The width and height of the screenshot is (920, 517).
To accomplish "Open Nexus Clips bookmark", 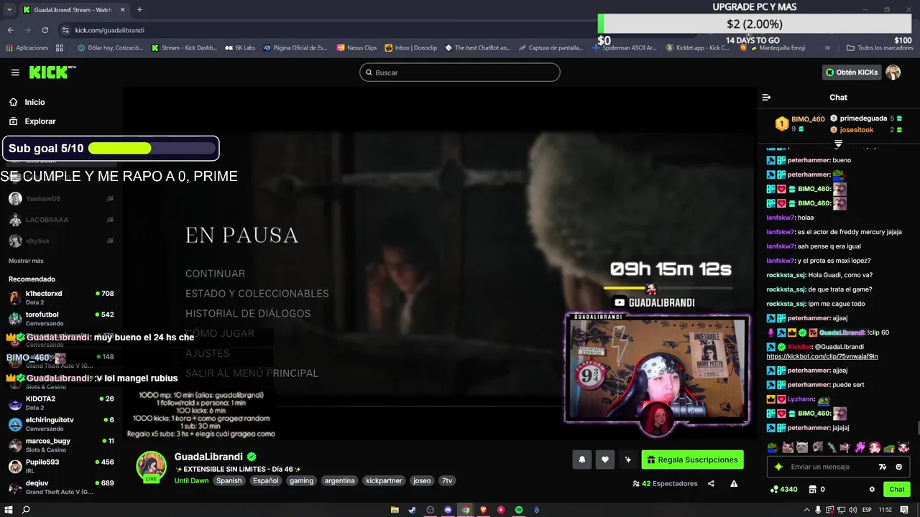I will click(356, 48).
